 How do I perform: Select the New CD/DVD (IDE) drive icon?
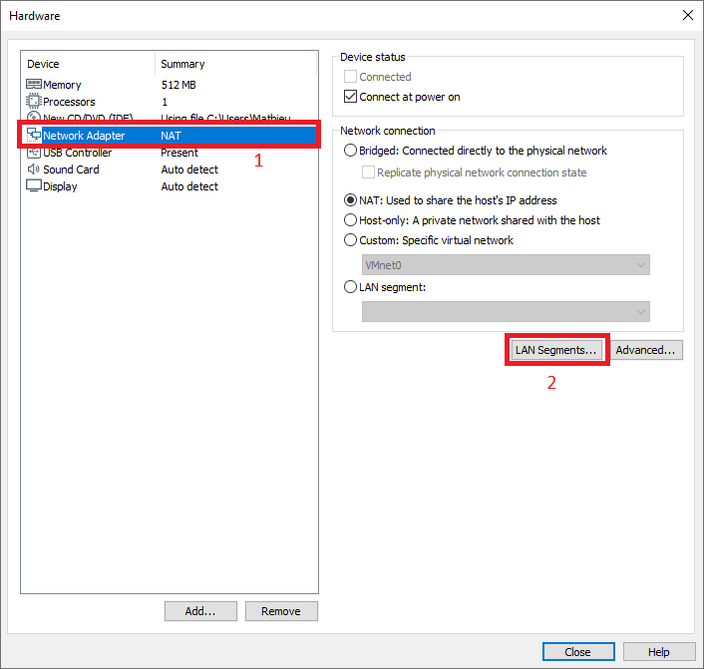[33, 119]
